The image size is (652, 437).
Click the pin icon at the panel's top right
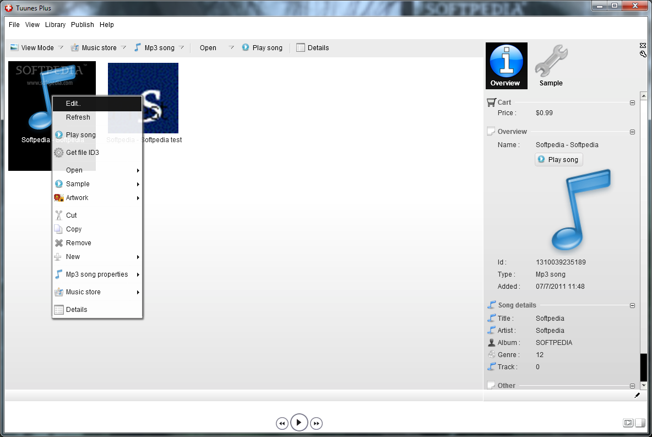(643, 54)
